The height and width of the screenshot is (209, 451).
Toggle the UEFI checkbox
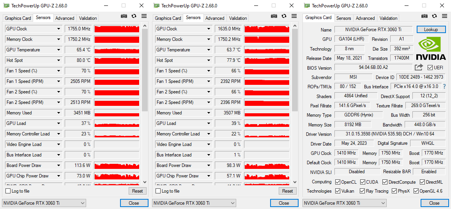click(x=430, y=67)
